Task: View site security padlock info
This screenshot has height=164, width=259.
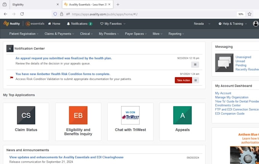Action: pos(62,14)
